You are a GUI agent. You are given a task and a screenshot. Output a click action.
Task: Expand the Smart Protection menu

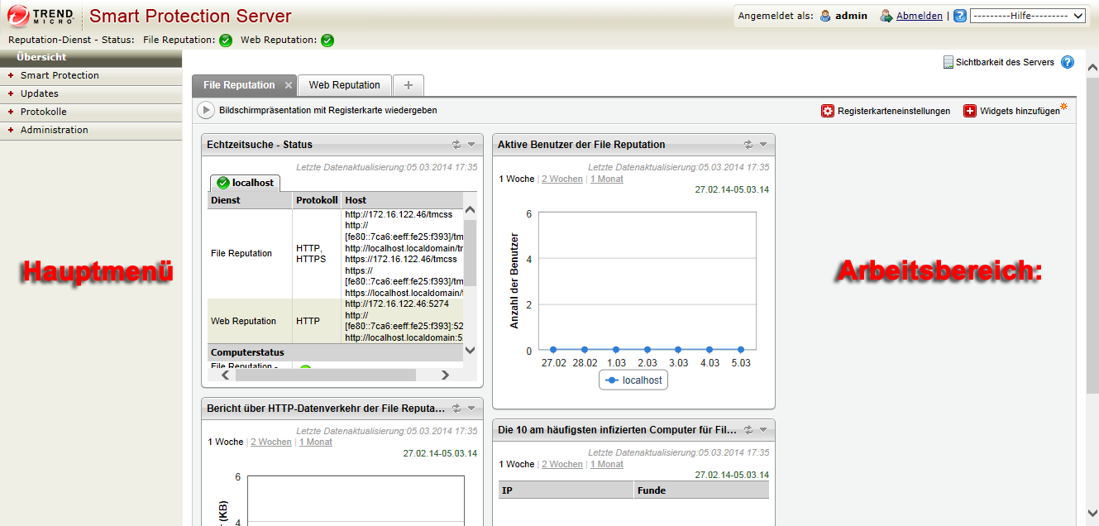click(60, 75)
